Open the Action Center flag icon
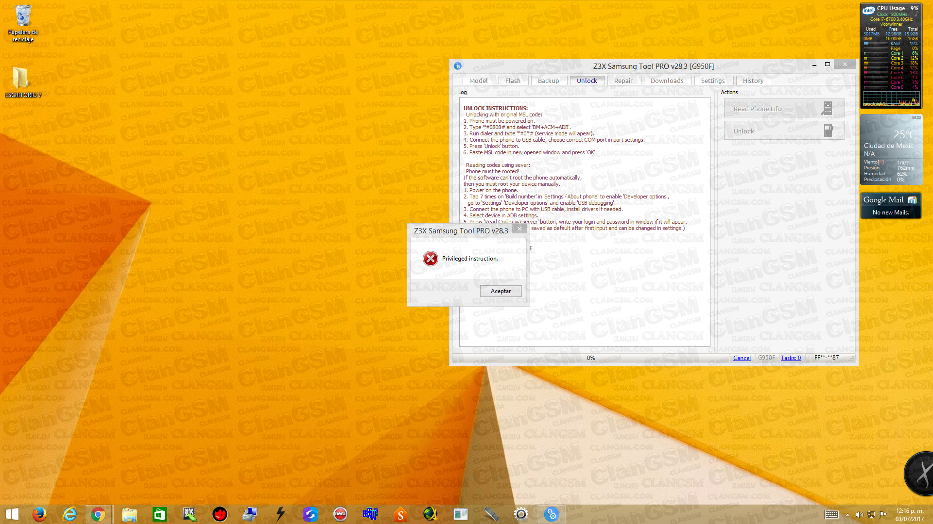Viewport: 933px width, 524px height. [x=883, y=515]
